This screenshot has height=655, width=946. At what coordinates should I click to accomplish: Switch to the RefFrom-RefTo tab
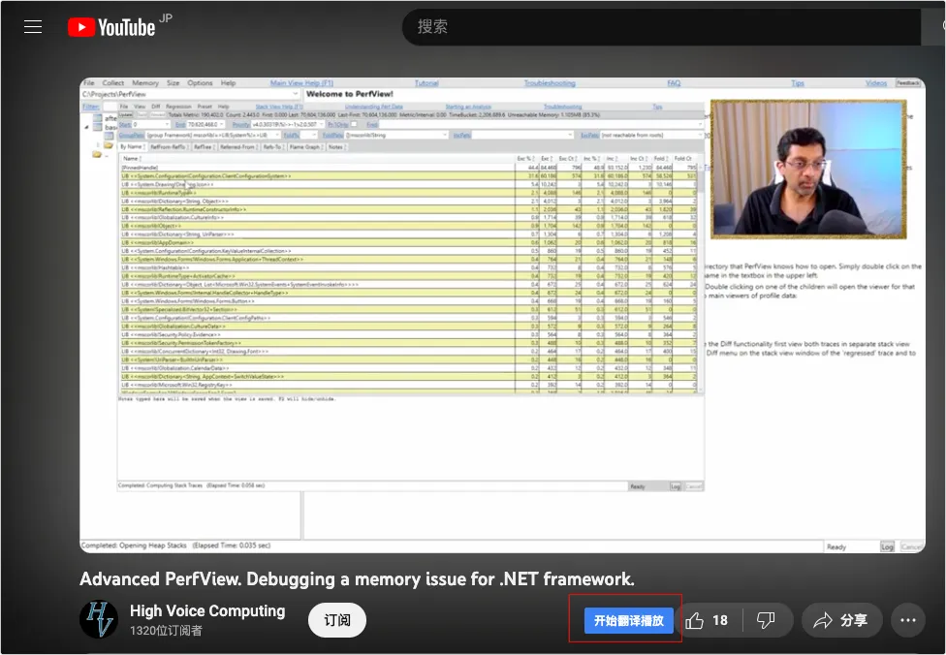pyautogui.click(x=169, y=146)
